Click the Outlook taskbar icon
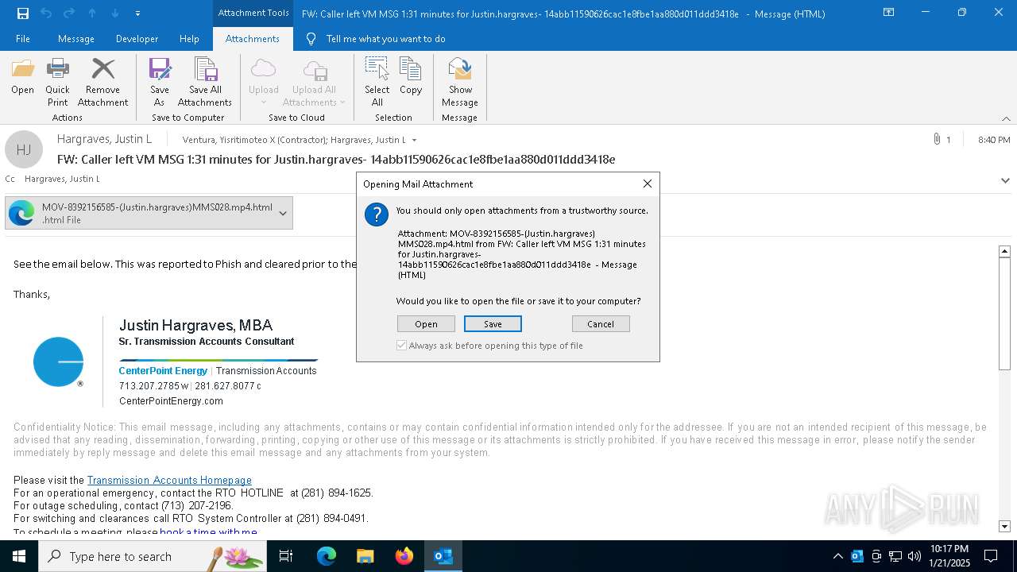 [443, 556]
